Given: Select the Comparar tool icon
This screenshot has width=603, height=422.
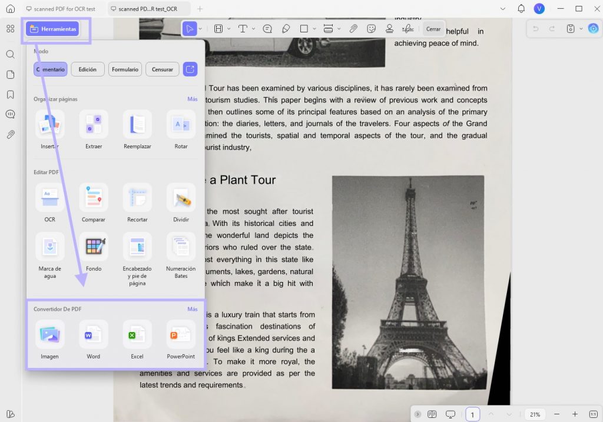Looking at the screenshot, I should pos(94,198).
